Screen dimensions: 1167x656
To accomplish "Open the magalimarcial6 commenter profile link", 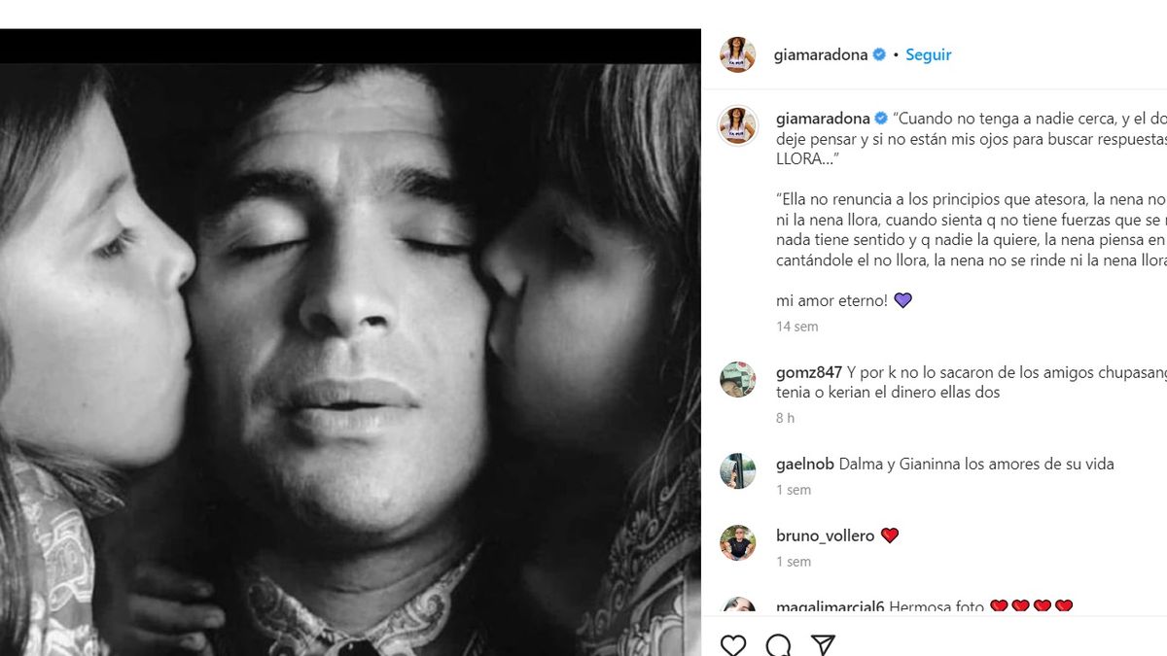I will coord(829,607).
